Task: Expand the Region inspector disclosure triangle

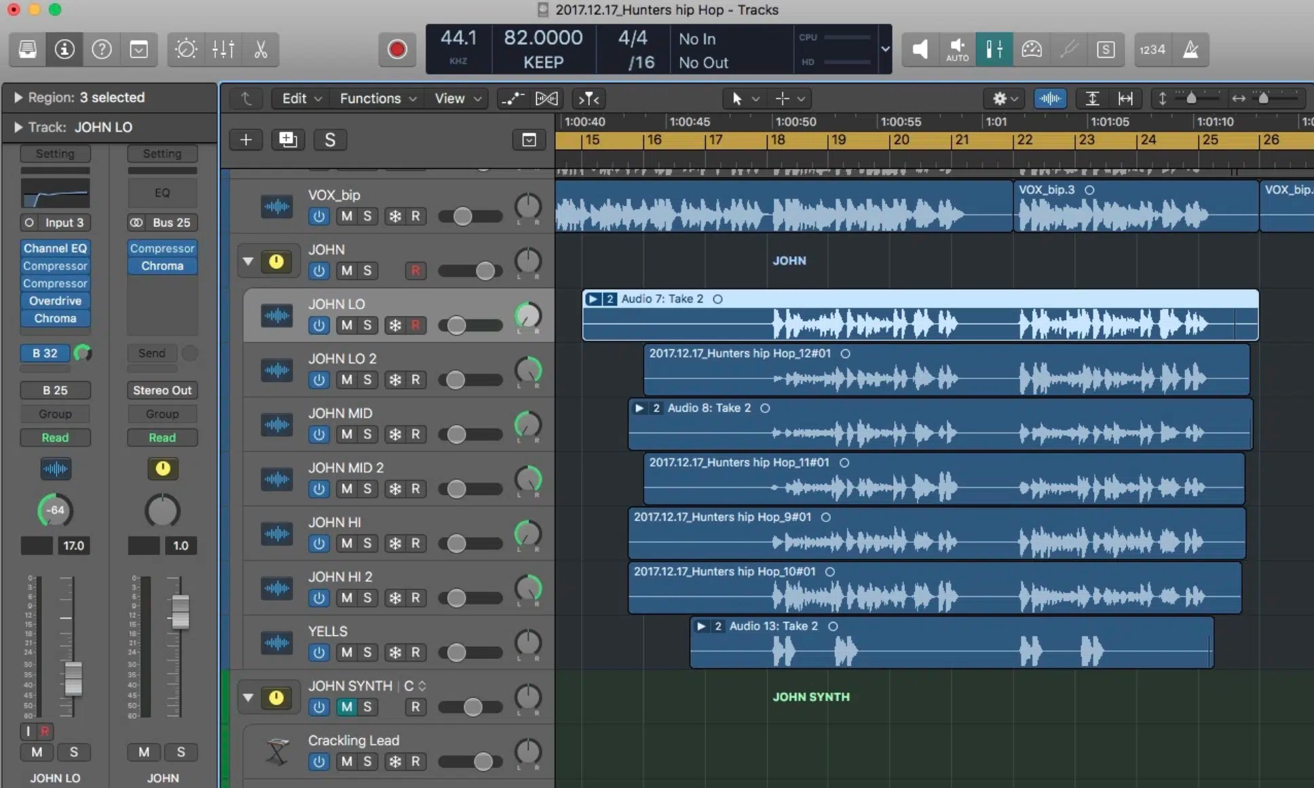Action: 18,98
